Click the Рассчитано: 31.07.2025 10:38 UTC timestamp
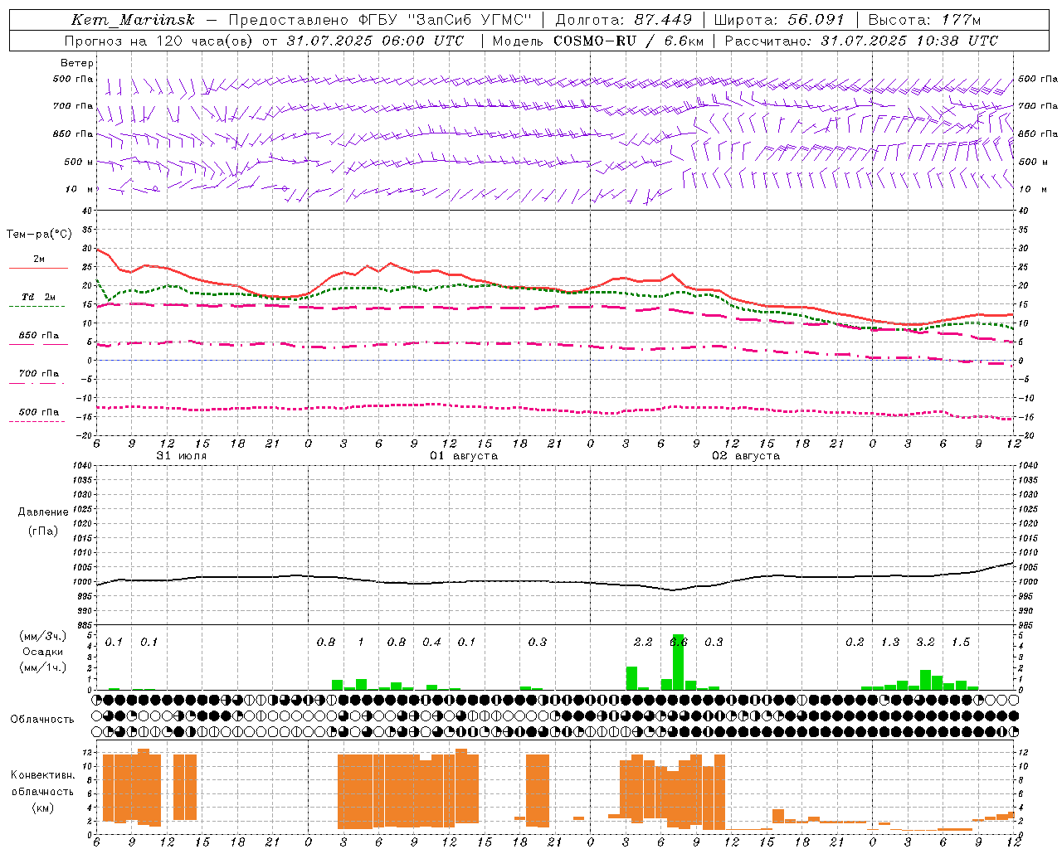Image resolution: width=1062 pixels, height=849 pixels. click(861, 41)
